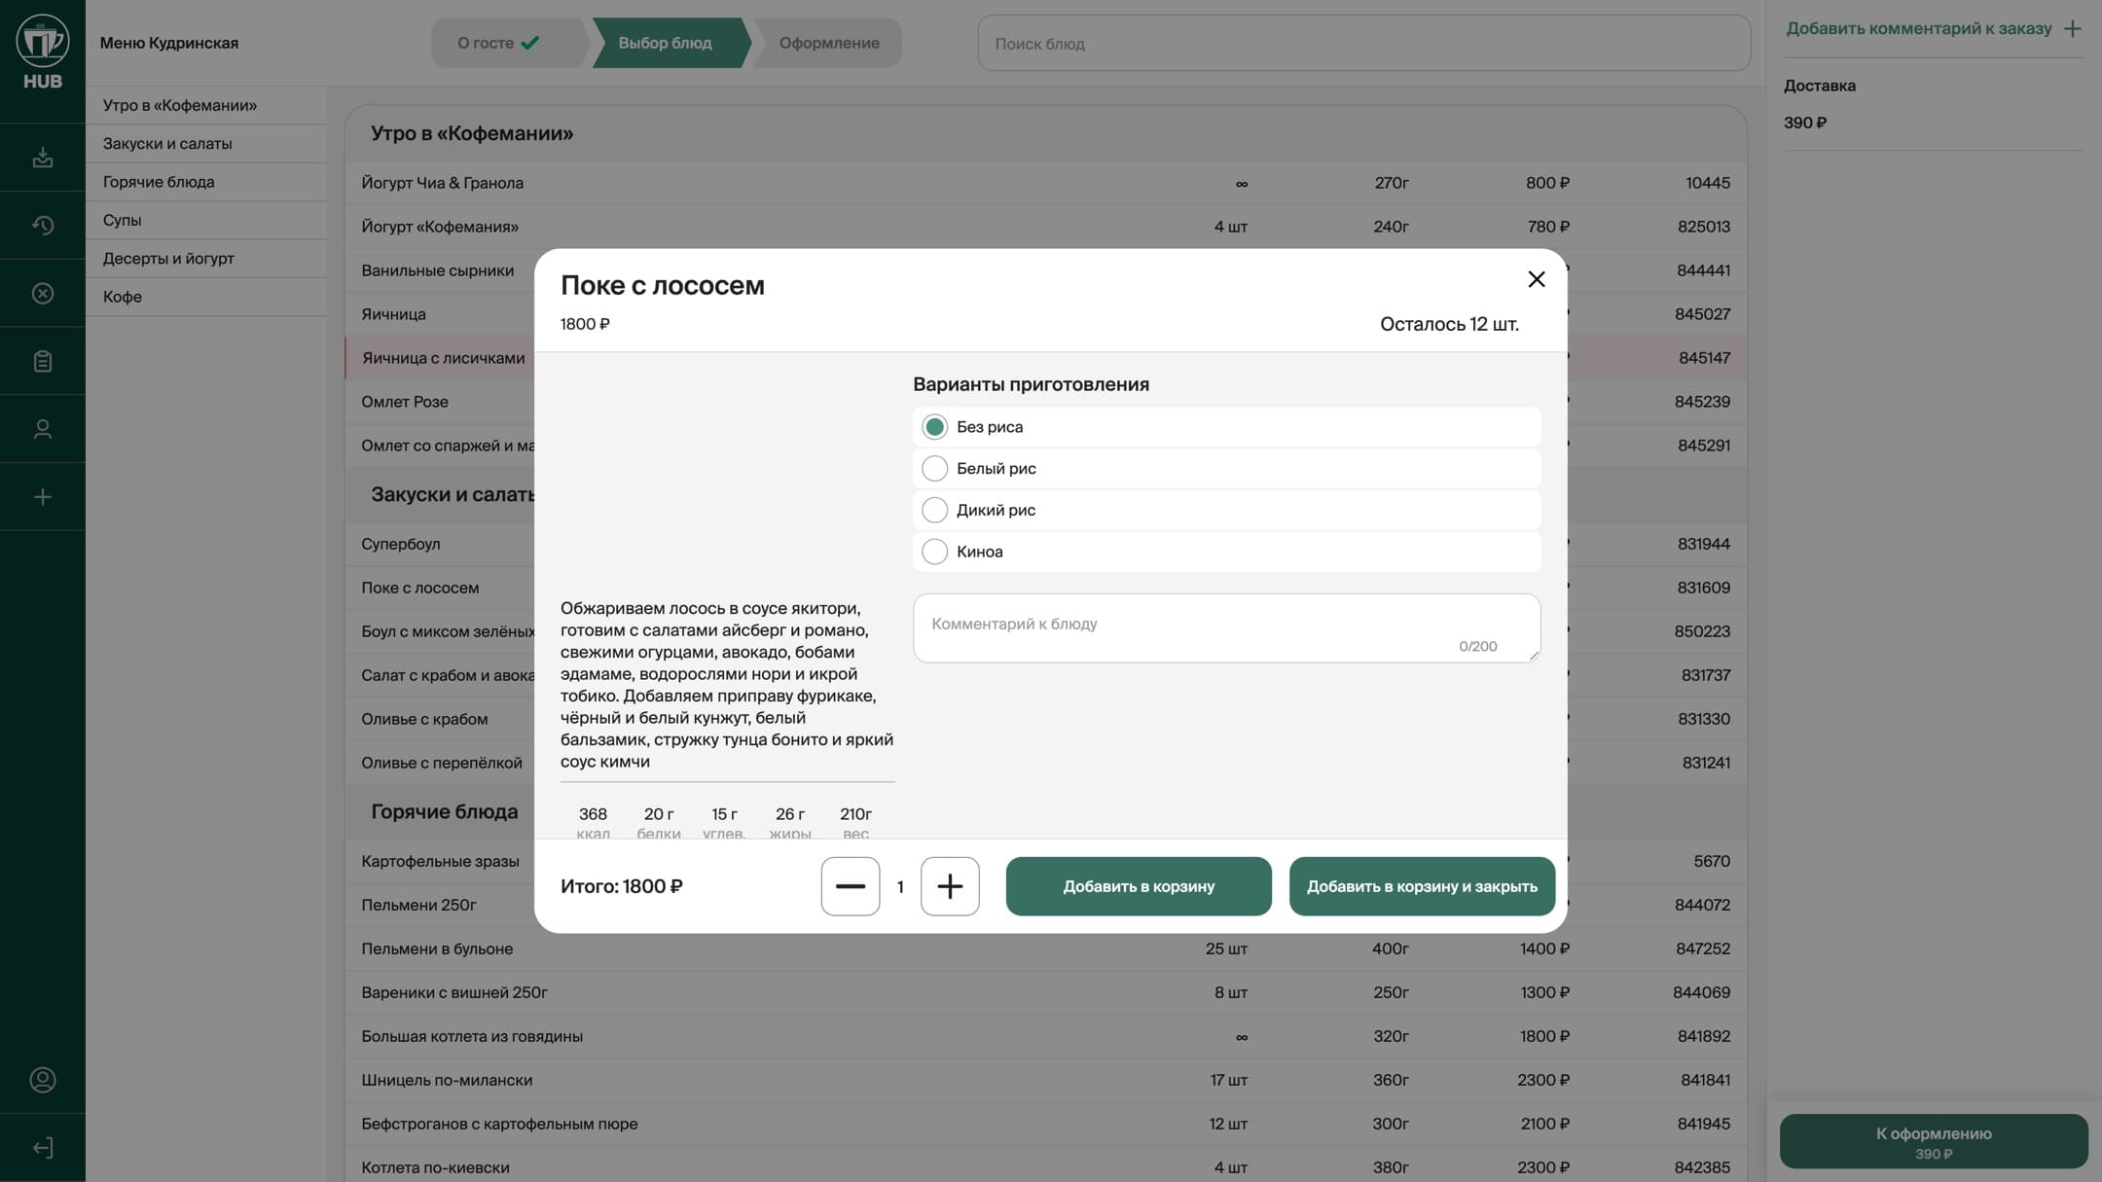Open the user profile icon at sidebar bottom
2102x1182 pixels.
[43, 1080]
